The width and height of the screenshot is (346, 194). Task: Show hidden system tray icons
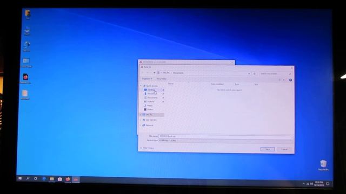click(x=304, y=183)
